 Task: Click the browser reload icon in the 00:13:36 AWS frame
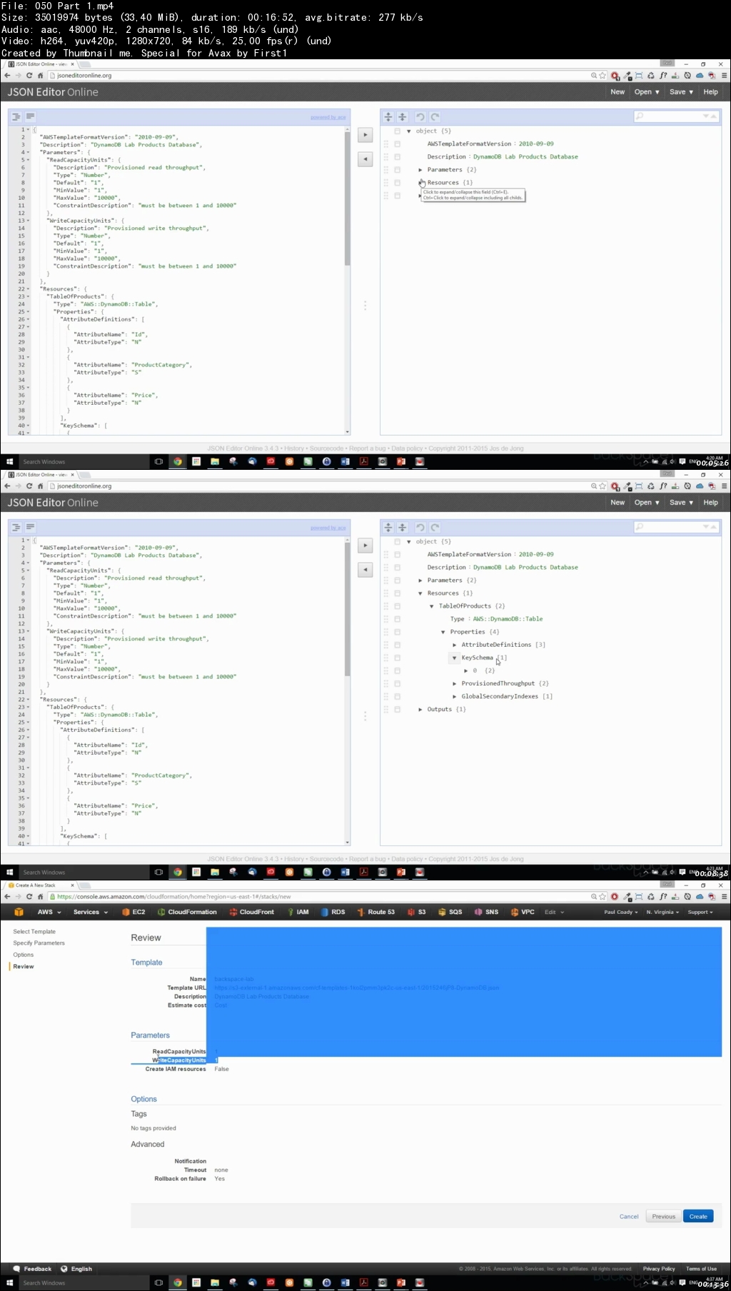(29, 896)
